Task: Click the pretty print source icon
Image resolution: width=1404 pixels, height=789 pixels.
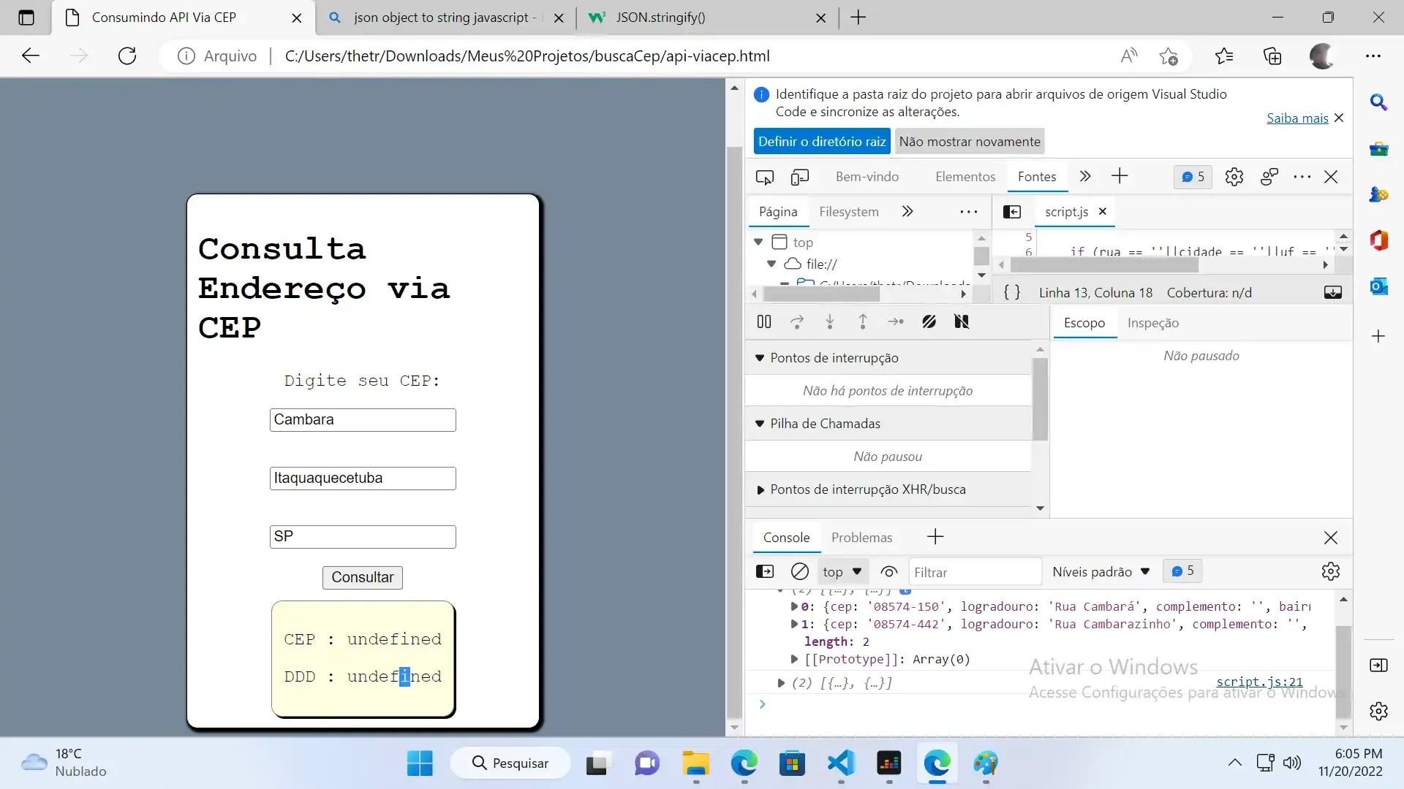Action: (x=1011, y=292)
